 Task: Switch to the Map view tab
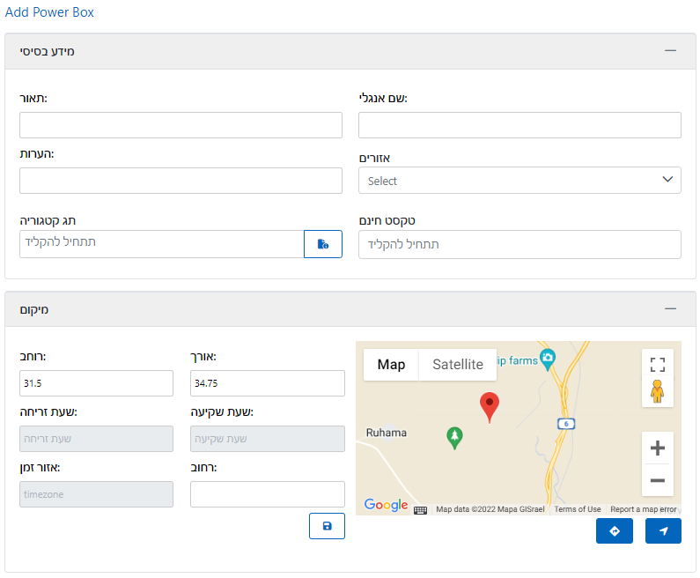(x=391, y=365)
